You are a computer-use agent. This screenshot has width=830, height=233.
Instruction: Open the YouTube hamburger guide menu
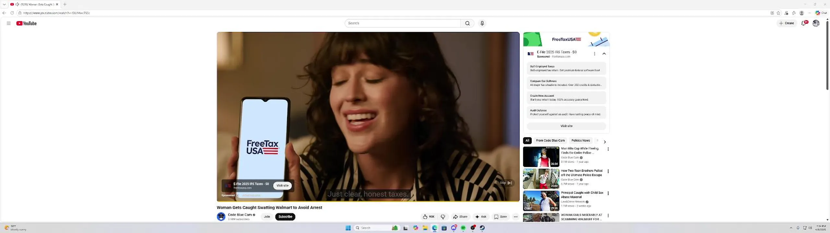point(9,23)
